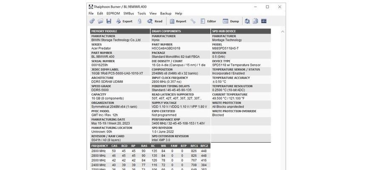Click the dark memory module icon in the toolbar
The width and height of the screenshot is (372, 170).
click(264, 21)
